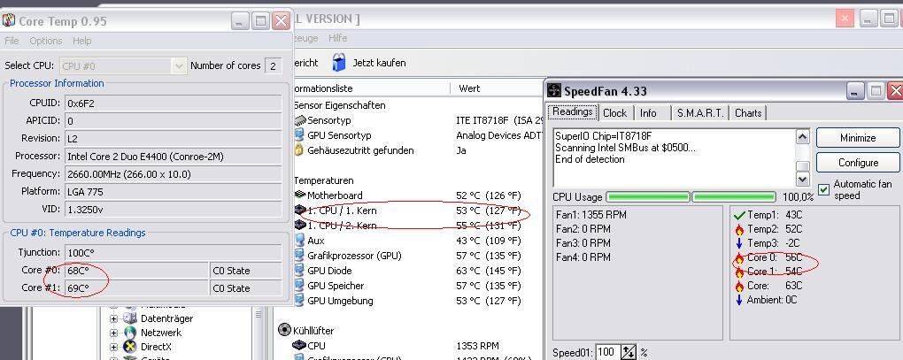This screenshot has height=360, width=903.
Task: Switch to the S.M.A.R.T. tab
Action: pyautogui.click(x=700, y=112)
